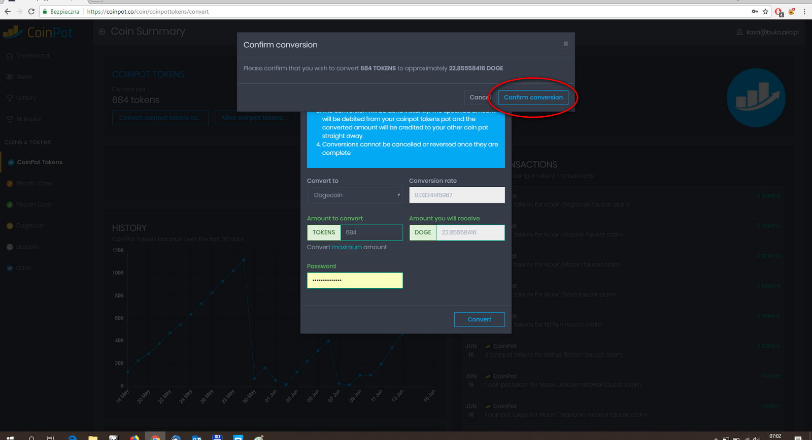Bookmark this page with the star icon
This screenshot has width=812, height=440.
click(x=765, y=11)
